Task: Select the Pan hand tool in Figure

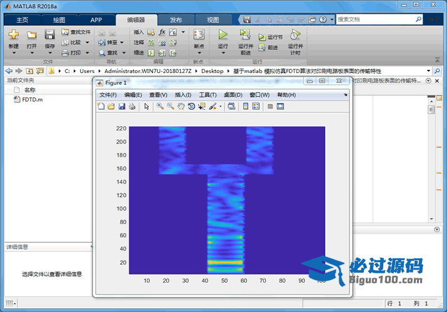Action: [181, 106]
